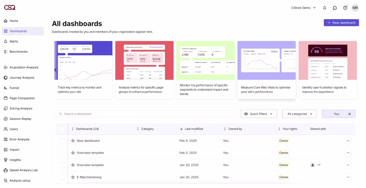This screenshot has width=366, height=188.
Task: Open options for Feb 3 Overview template
Action: click(x=348, y=153)
